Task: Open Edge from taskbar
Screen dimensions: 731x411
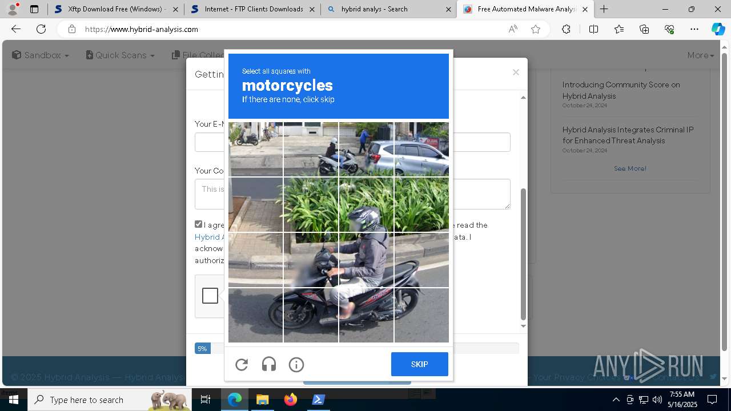Action: point(235,400)
